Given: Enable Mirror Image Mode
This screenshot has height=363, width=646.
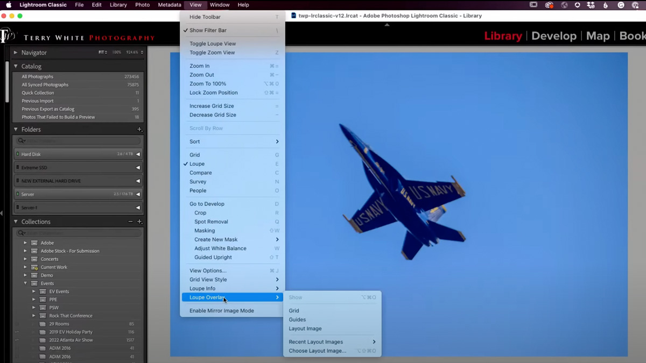Looking at the screenshot, I should (x=221, y=310).
